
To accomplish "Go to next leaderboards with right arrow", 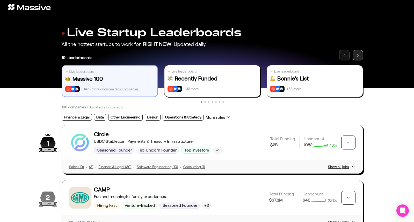I will pyautogui.click(x=358, y=55).
